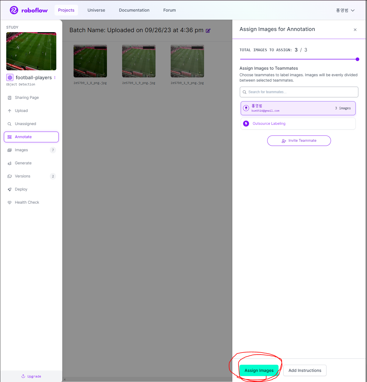The height and width of the screenshot is (382, 367).
Task: Click the Generate sidebar icon
Action: coord(10,163)
